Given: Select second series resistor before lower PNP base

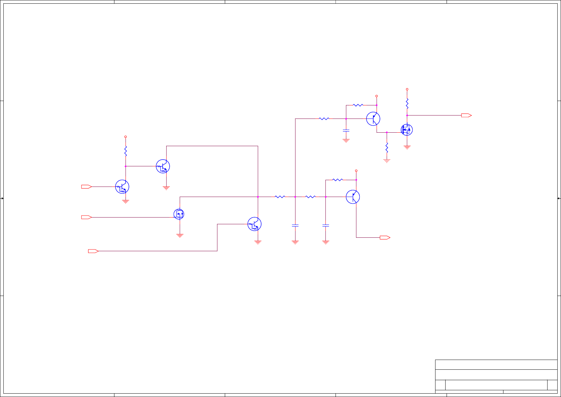Looking at the screenshot, I should (x=310, y=197).
